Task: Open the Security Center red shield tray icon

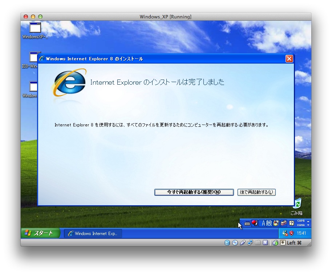Action: pyautogui.click(x=291, y=233)
